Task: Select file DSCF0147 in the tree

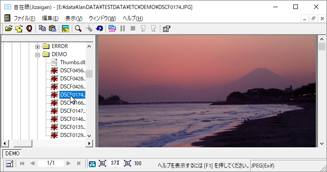Action: coord(73,111)
